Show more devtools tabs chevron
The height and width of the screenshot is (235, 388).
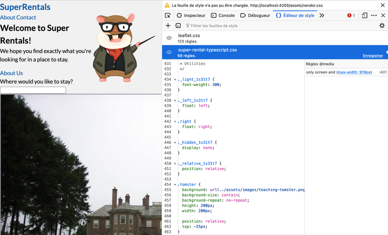click(x=322, y=15)
